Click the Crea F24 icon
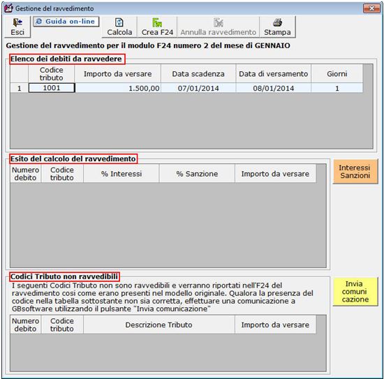The width and height of the screenshot is (384, 379). (157, 22)
